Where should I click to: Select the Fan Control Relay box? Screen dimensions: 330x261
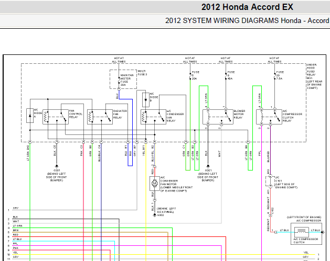point(56,117)
